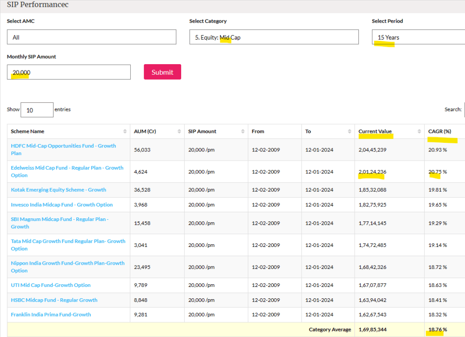The image size is (465, 337).
Task: Select AUM value 4,624
Action: [x=141, y=172]
